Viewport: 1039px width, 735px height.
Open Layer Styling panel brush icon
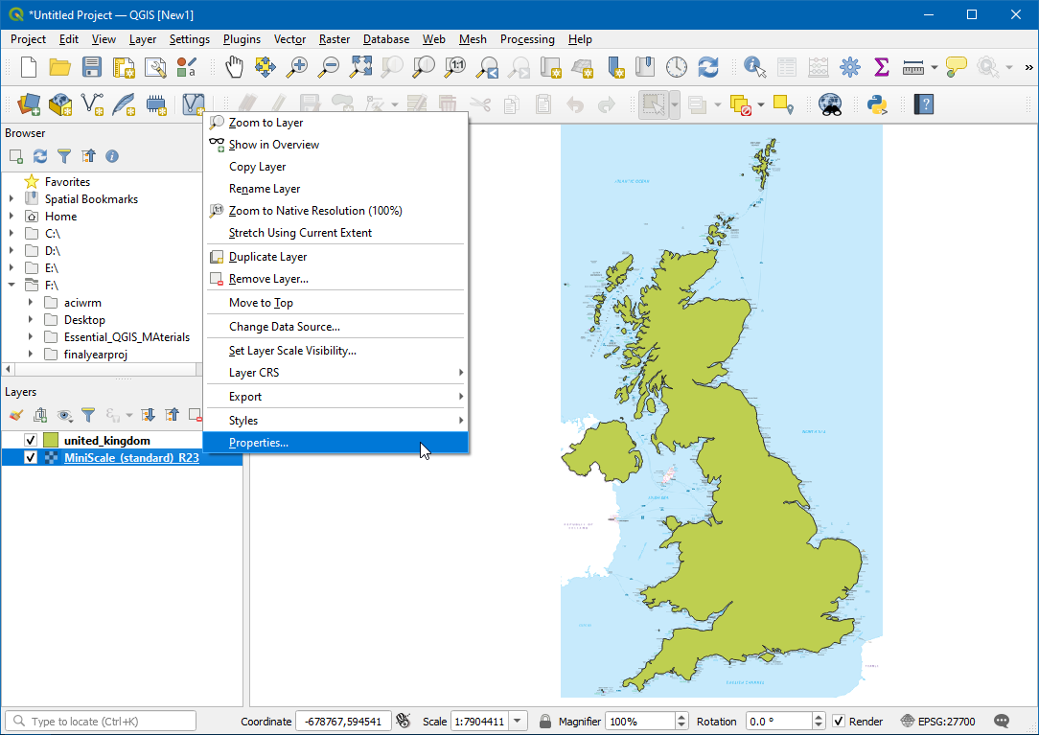15,415
